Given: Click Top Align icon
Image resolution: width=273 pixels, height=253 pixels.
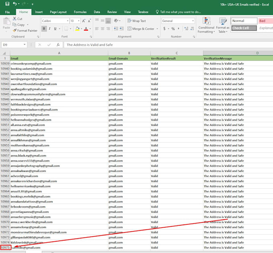Looking at the screenshot, I should tap(97, 21).
